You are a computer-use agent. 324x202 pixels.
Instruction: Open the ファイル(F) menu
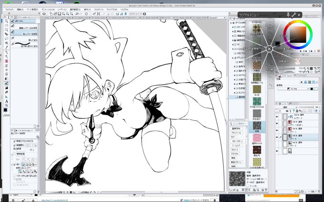(9, 10)
